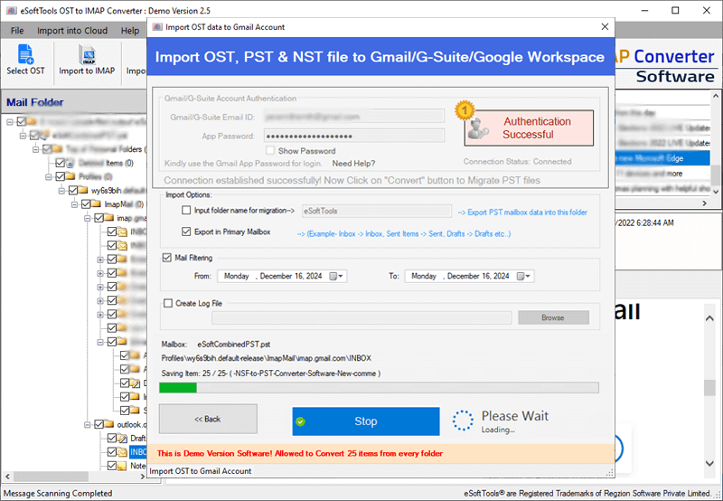
Task: Select the highlighted Microsoft Edge mail row
Action: pos(662,158)
